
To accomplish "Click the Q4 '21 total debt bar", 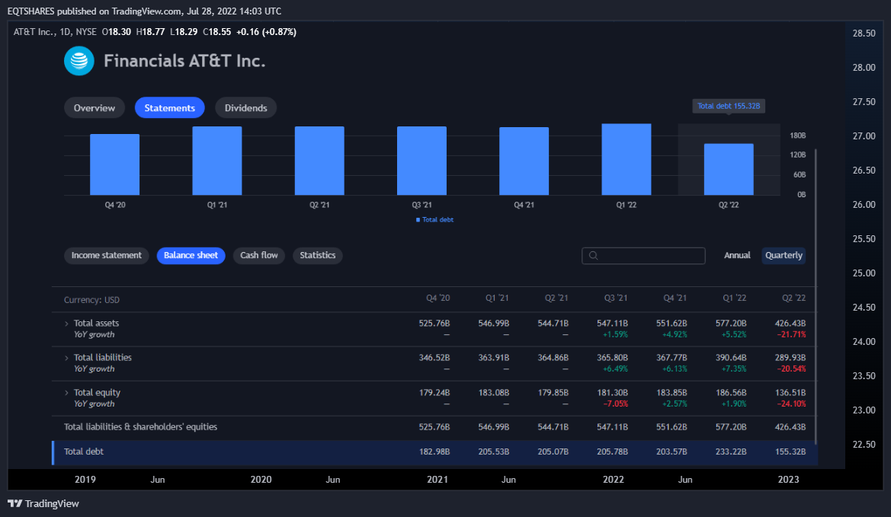I will (524, 161).
